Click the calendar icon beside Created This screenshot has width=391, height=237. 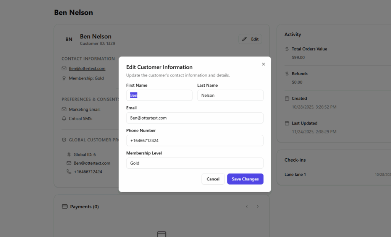pyautogui.click(x=287, y=99)
